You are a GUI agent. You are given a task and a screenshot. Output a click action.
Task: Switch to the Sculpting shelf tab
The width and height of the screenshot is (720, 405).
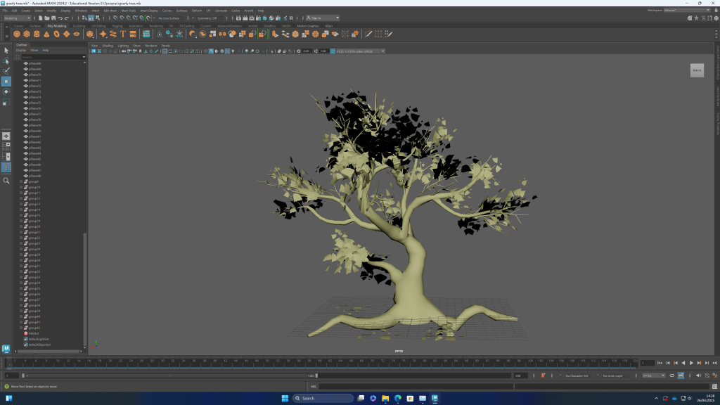pos(79,26)
